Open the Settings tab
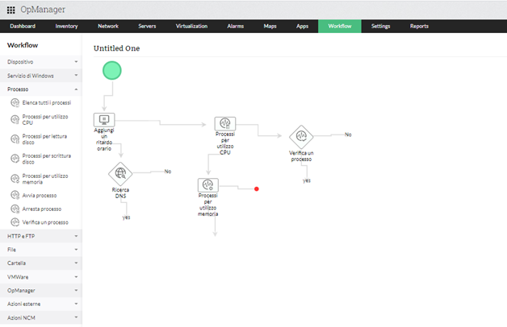 tap(380, 27)
